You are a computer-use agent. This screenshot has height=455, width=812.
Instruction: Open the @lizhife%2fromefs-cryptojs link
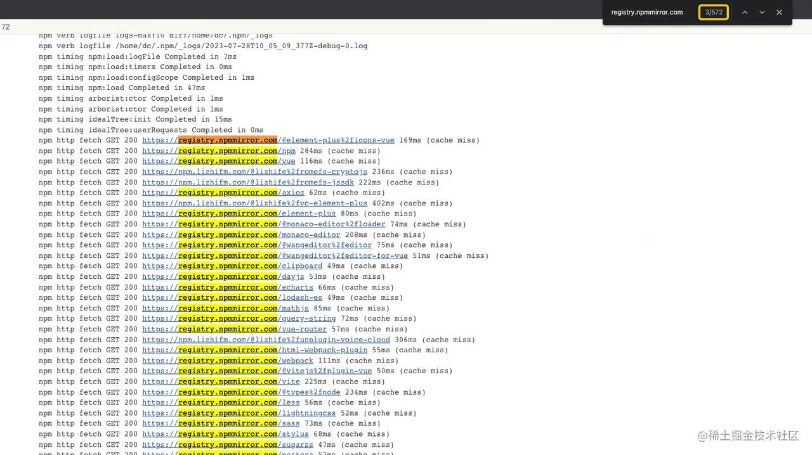click(x=254, y=172)
